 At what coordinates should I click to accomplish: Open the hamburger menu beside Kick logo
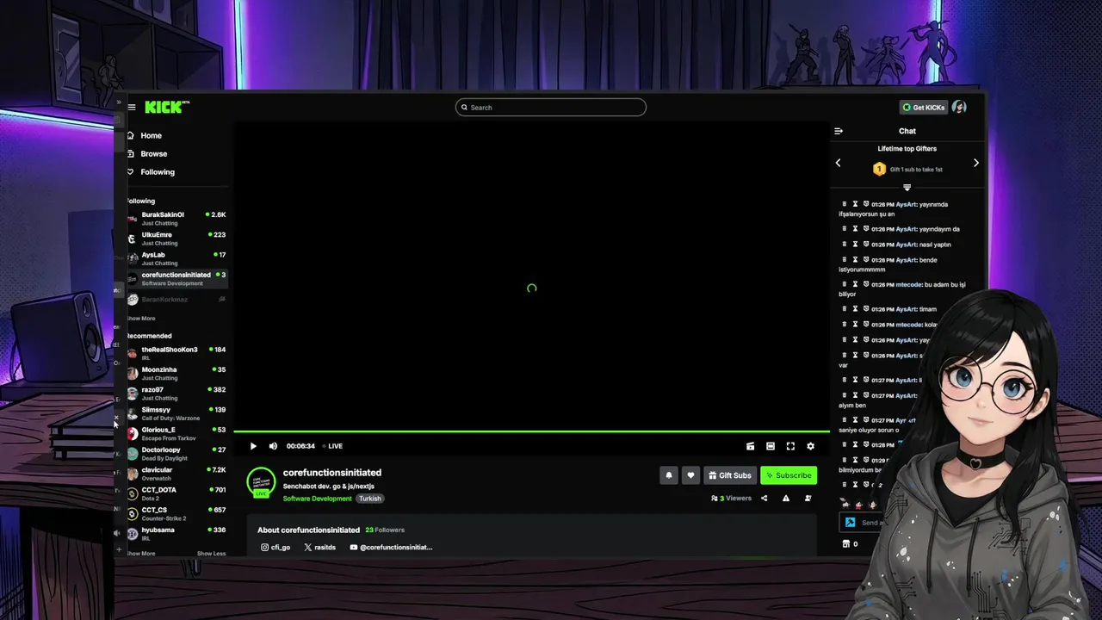pos(132,108)
